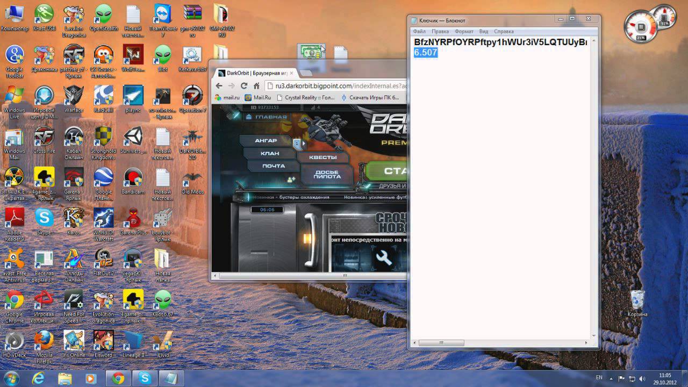Launch the Warface desktop shortcut
Viewport: 688px width, 387px height.
74,99
